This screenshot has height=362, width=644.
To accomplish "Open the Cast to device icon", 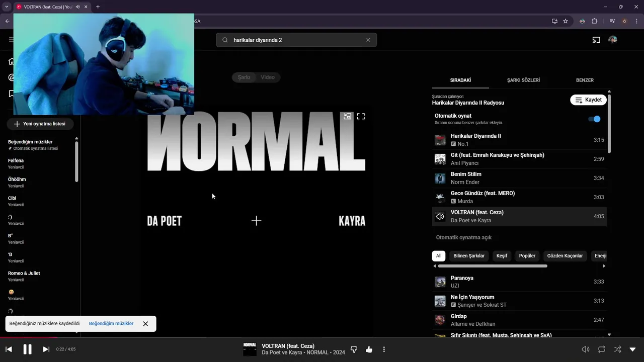I will [596, 40].
